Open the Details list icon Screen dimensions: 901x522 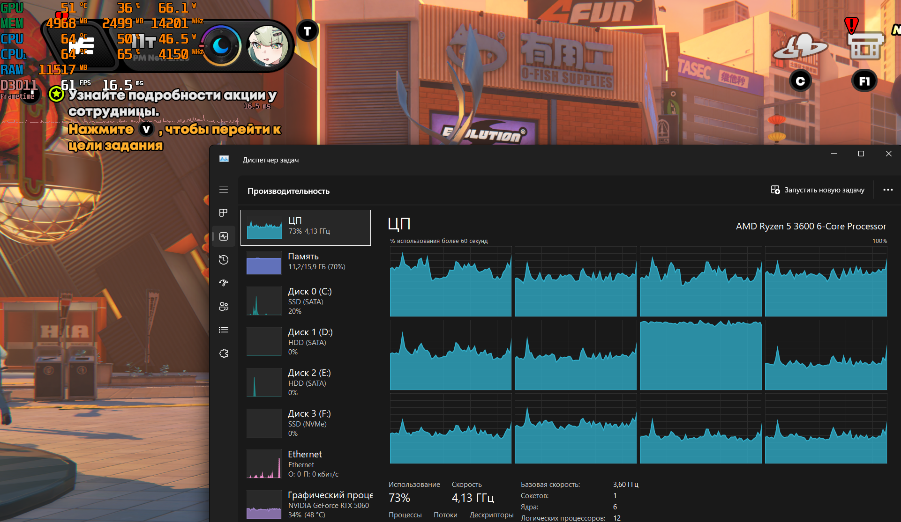click(224, 330)
